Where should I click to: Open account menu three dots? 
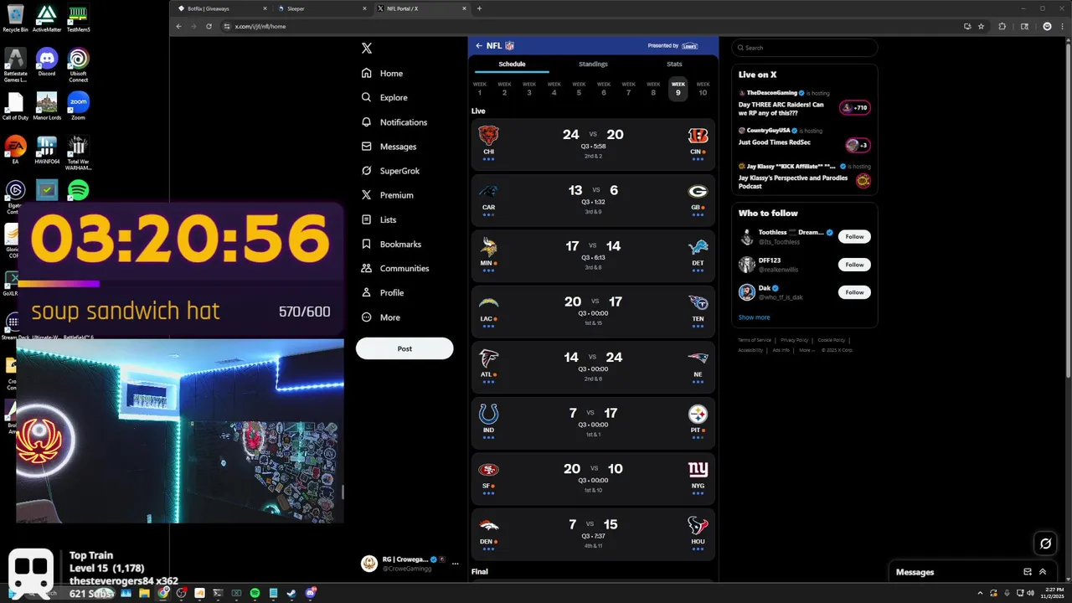click(455, 564)
